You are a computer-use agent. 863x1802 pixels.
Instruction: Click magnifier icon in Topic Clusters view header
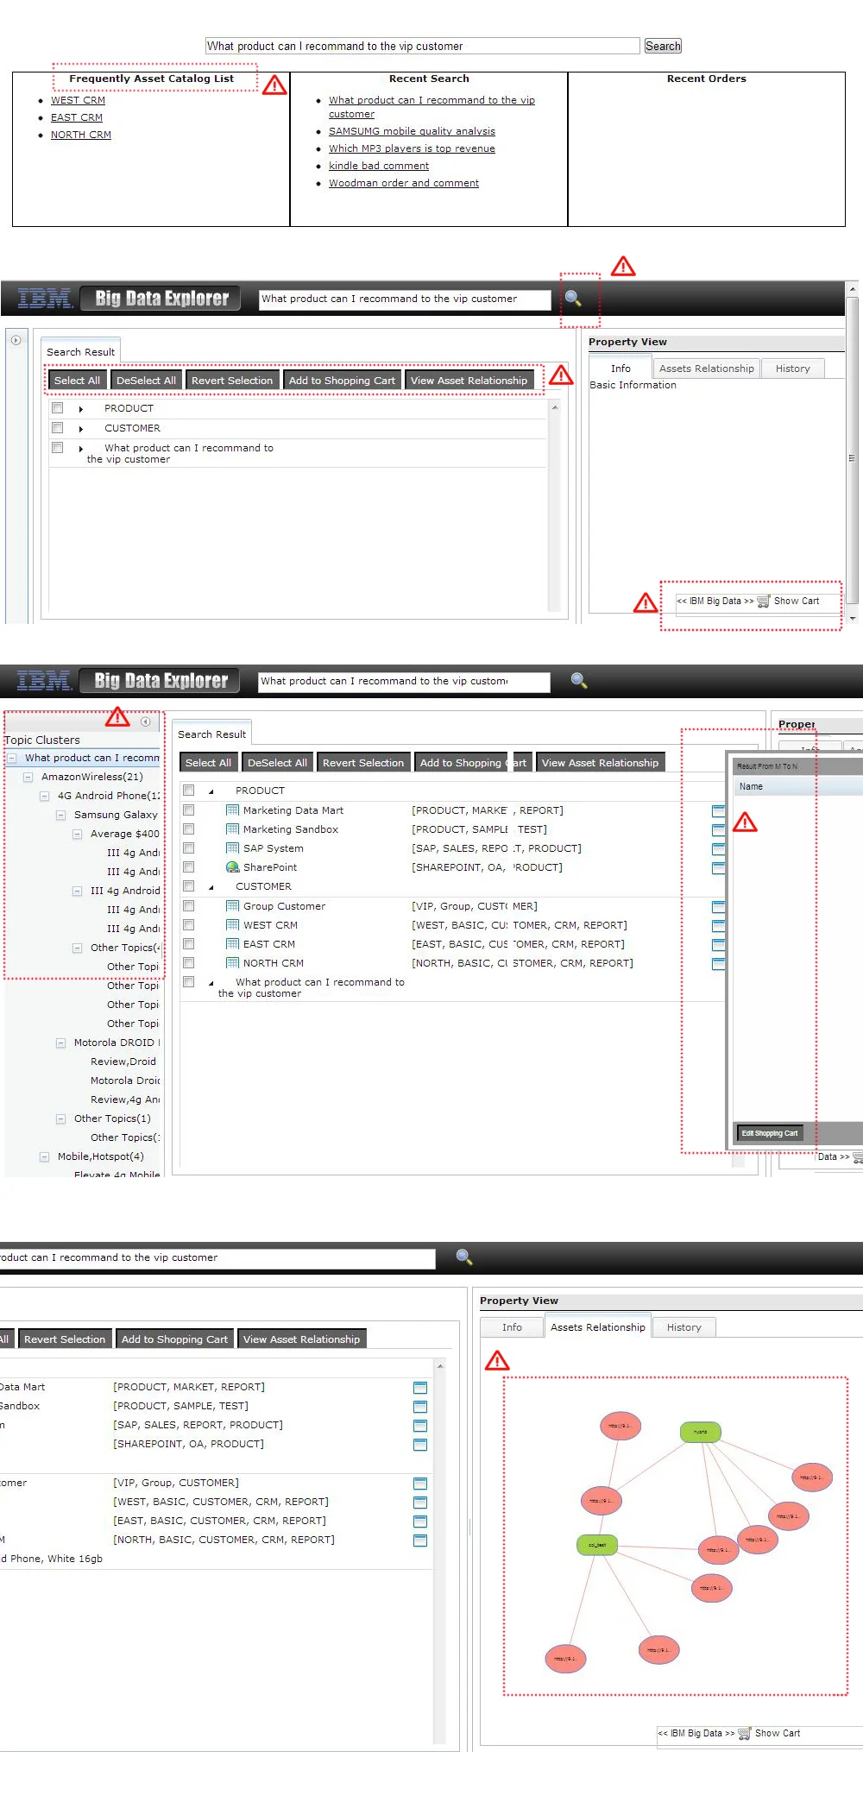click(x=579, y=681)
